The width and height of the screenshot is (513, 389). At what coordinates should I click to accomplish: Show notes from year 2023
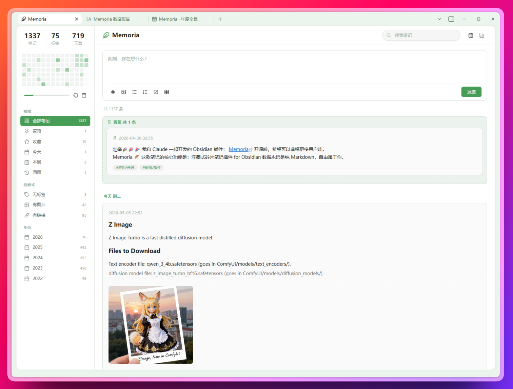pyautogui.click(x=55, y=268)
